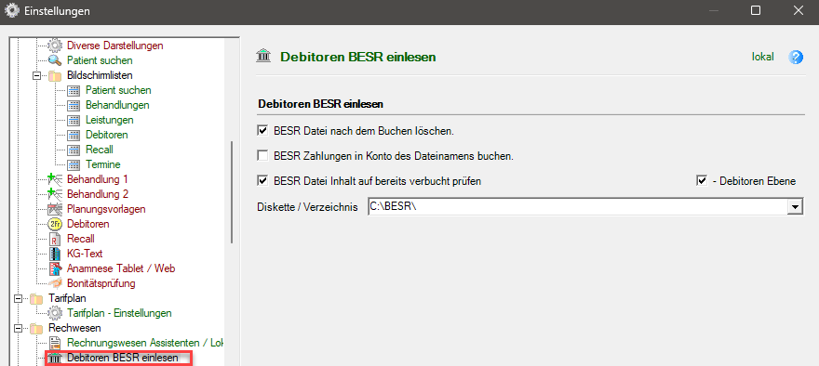819x366 pixels.
Task: Collapse the Tarifplan tree node
Action: tap(18, 299)
